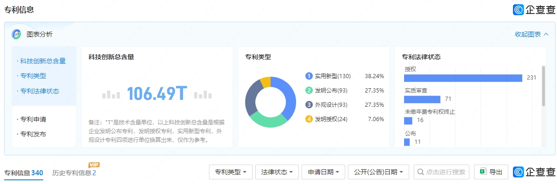Collapse charts with 收起图表

532,34
